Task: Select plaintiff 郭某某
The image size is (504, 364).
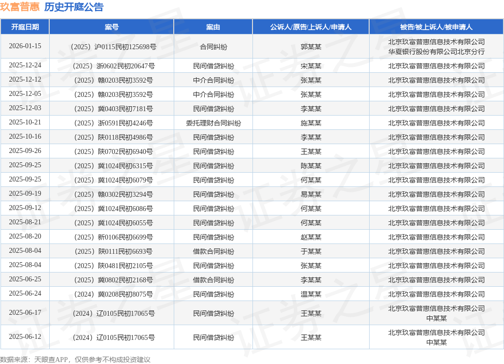Action: (311, 47)
